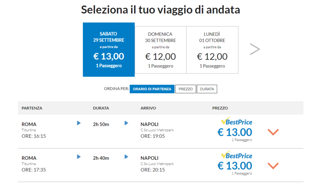Click BestPrice badge on the 16:15 trip
This screenshot has width=318, height=190.
coord(237,122)
